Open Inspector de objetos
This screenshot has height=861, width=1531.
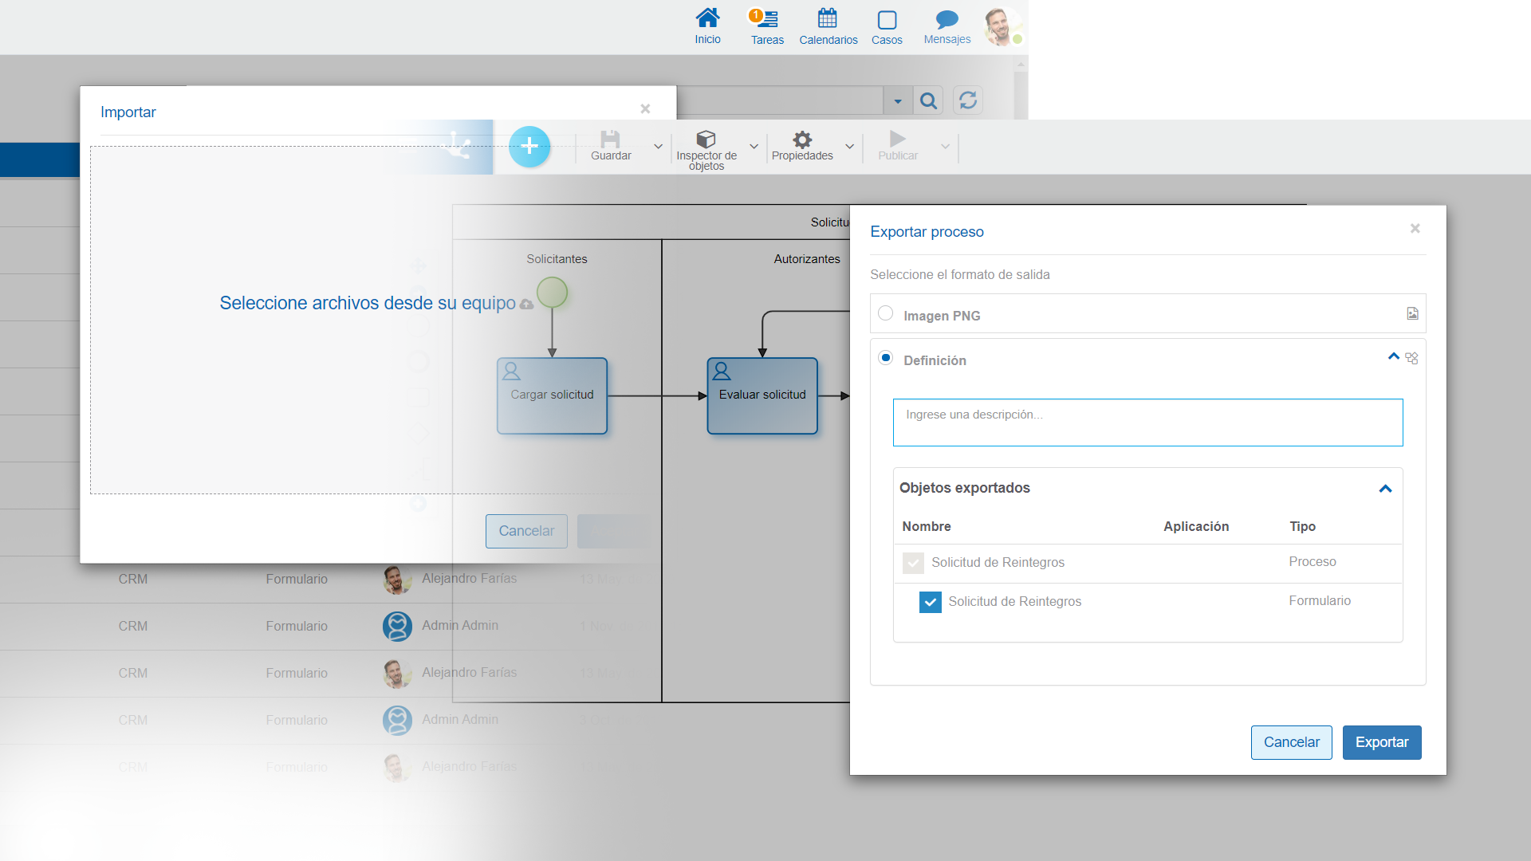[x=706, y=149]
